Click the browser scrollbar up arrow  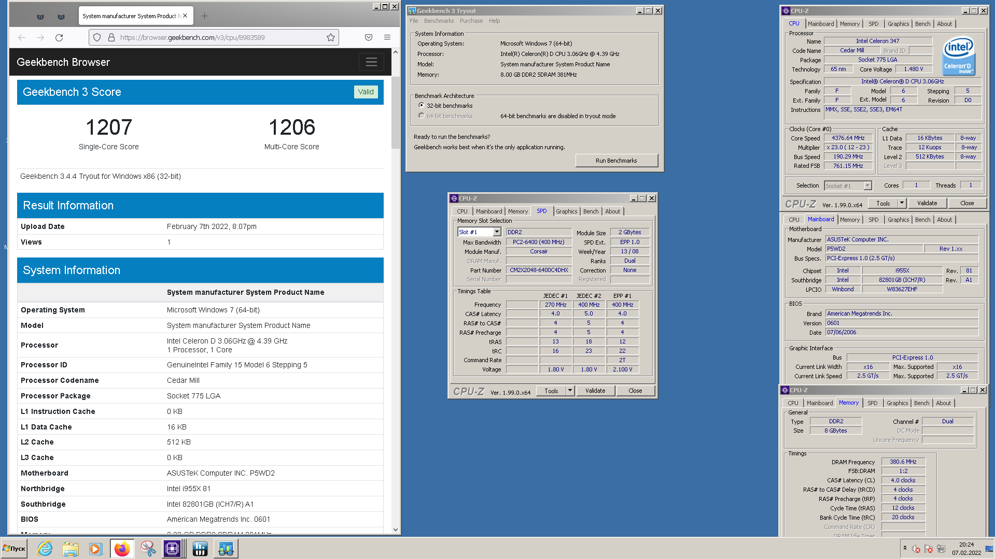tap(395, 52)
